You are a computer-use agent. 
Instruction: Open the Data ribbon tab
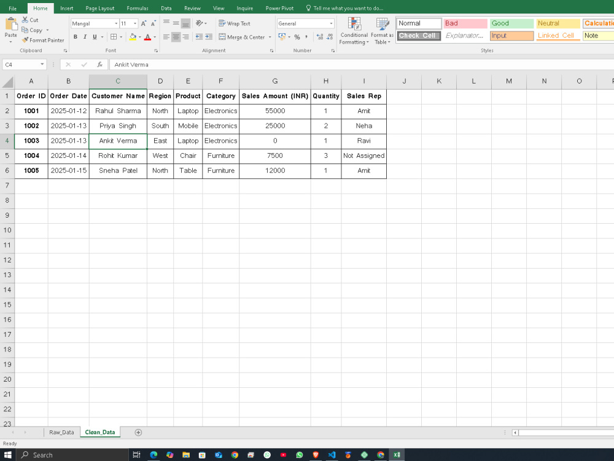click(x=166, y=8)
